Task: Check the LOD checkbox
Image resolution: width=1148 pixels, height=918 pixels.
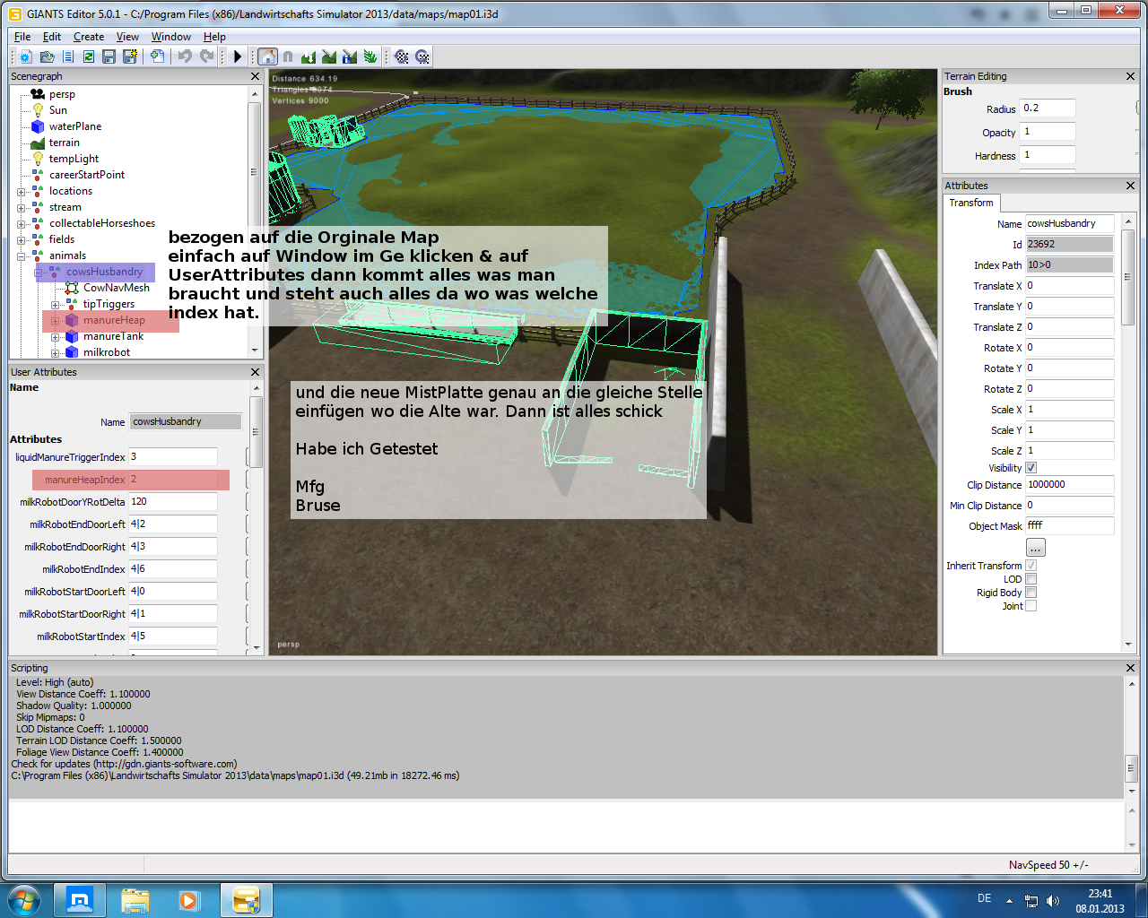Action: (x=1031, y=579)
